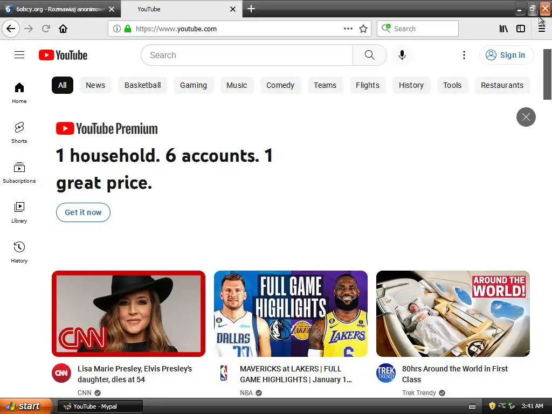Screen dimensions: 552x414
Task: Focus the YouTube search field
Action: [x=247, y=55]
